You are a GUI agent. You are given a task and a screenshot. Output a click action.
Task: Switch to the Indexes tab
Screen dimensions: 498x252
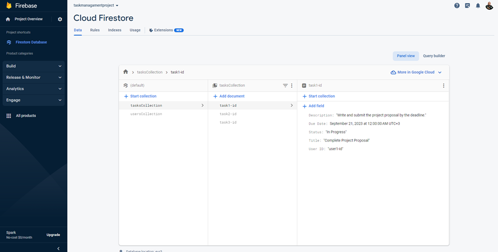coord(114,30)
